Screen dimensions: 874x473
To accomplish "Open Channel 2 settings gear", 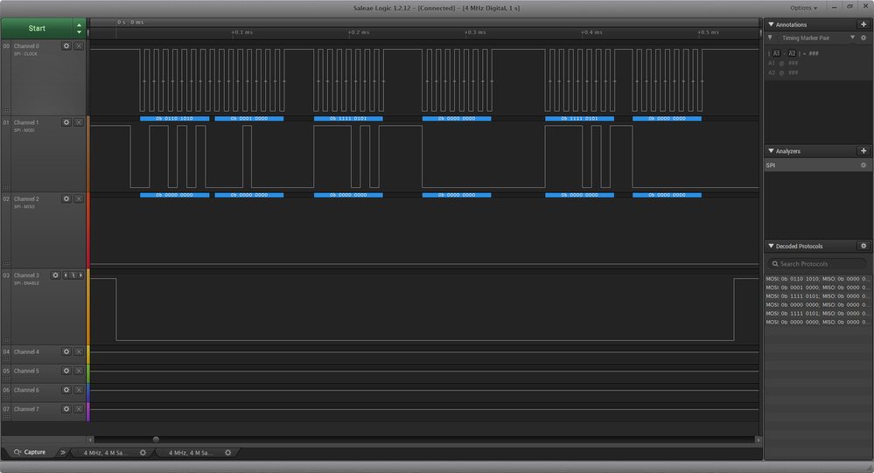I will pos(66,198).
